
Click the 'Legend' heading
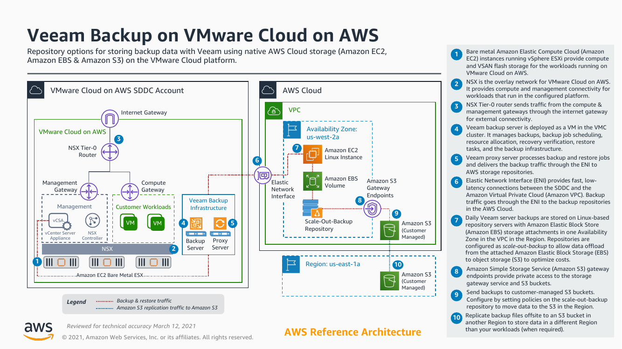[x=76, y=302]
